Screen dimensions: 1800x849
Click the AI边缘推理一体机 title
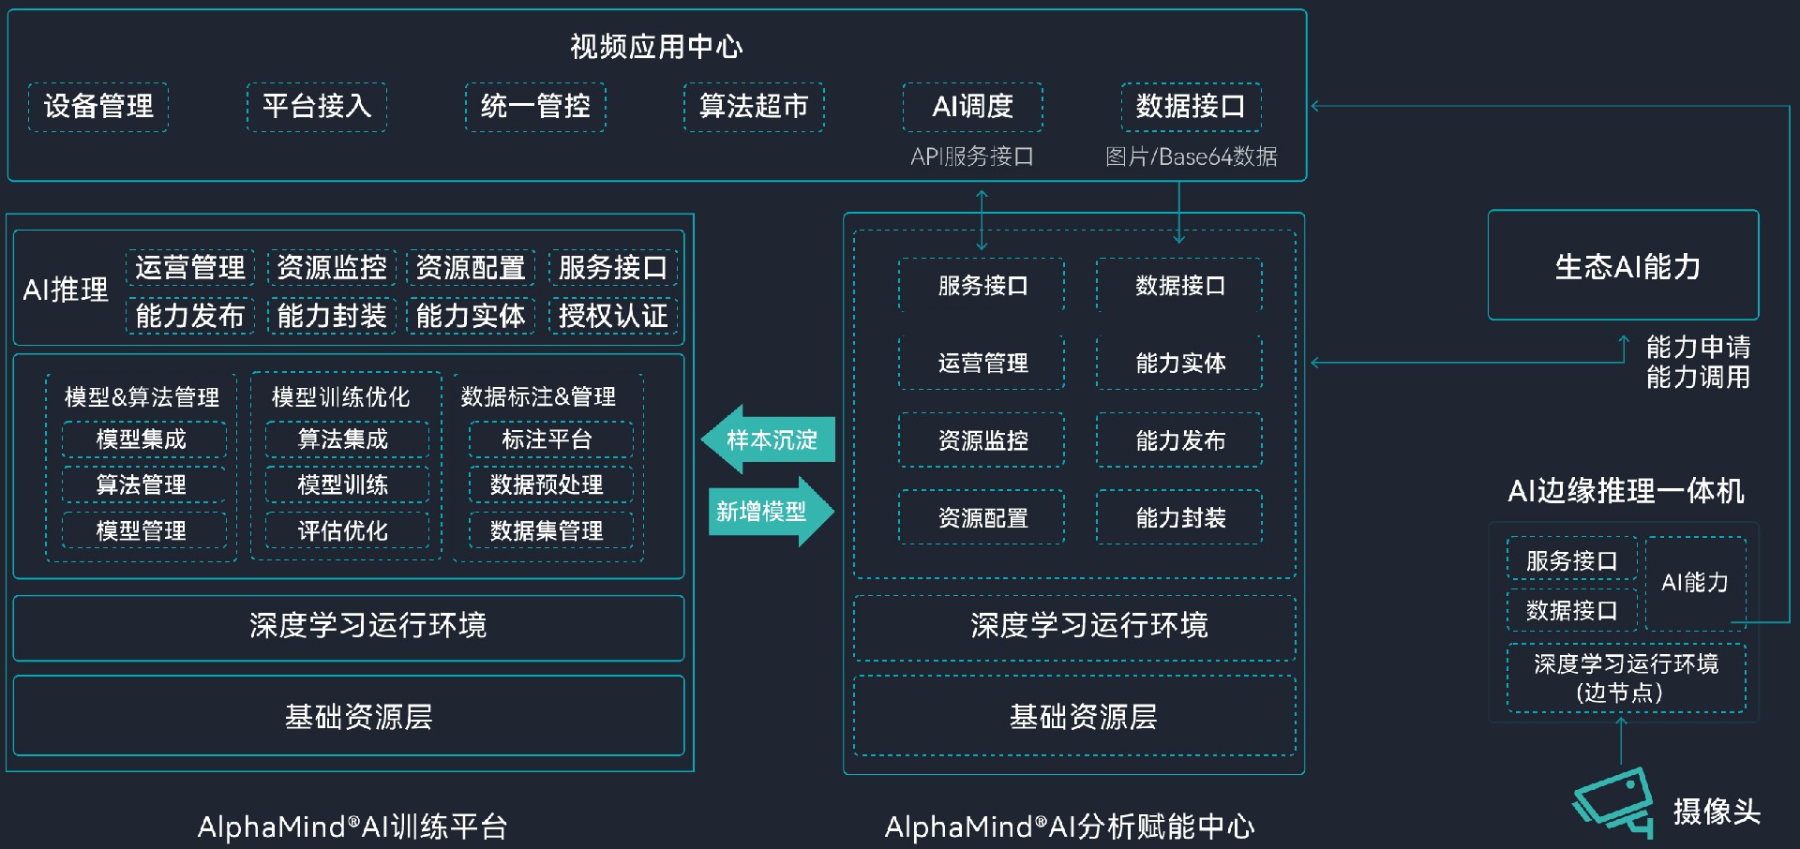1626,491
